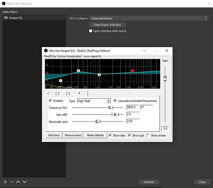Click Defaults button in Filters window
Image resolution: width=213 pixels, height=188 pixels.
pyautogui.click(x=149, y=182)
